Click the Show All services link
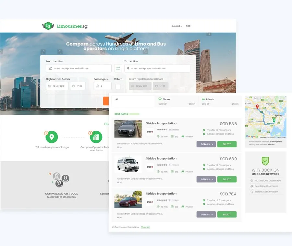The image size is (292, 246). (x=145, y=227)
